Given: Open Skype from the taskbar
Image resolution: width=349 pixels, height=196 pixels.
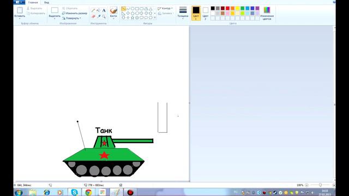Looking at the screenshot, I should pos(74,192).
